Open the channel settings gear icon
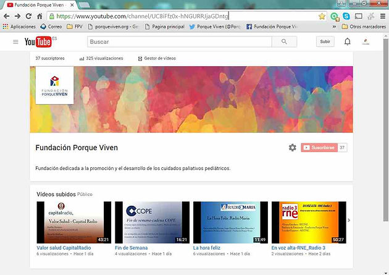This screenshot has height=275, width=389. (x=293, y=148)
